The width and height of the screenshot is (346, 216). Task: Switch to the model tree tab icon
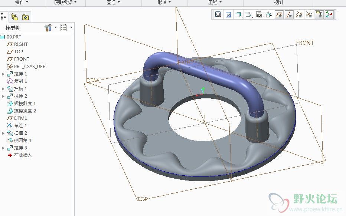point(4,17)
